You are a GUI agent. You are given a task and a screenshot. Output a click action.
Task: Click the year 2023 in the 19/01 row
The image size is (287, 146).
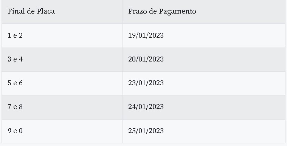click(156, 35)
